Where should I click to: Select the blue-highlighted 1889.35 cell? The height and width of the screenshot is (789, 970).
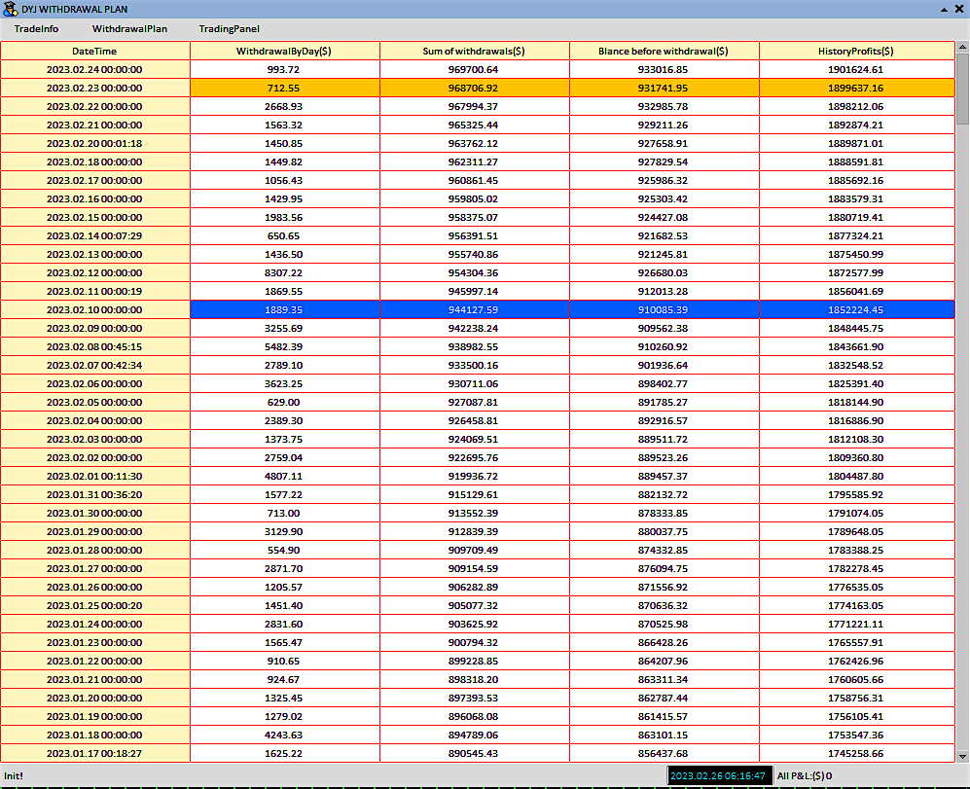pyautogui.click(x=284, y=309)
